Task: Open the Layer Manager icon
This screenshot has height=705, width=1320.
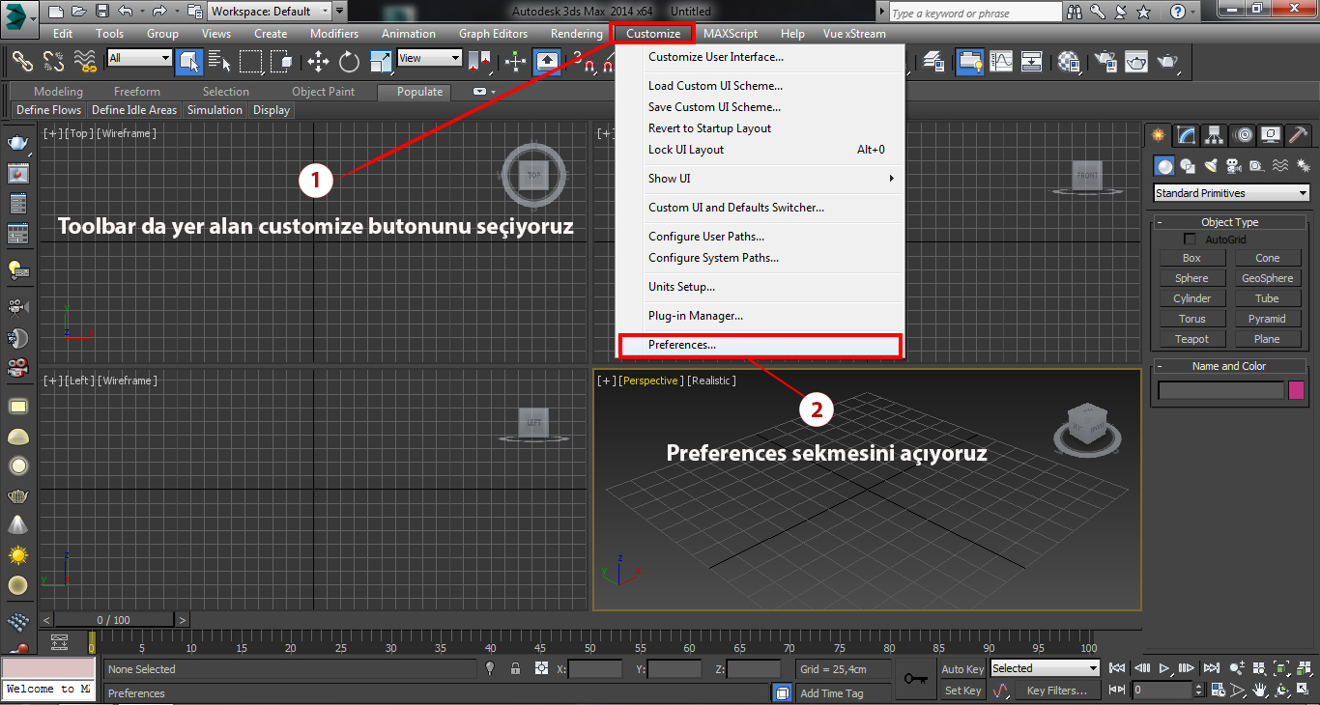Action: tap(933, 61)
